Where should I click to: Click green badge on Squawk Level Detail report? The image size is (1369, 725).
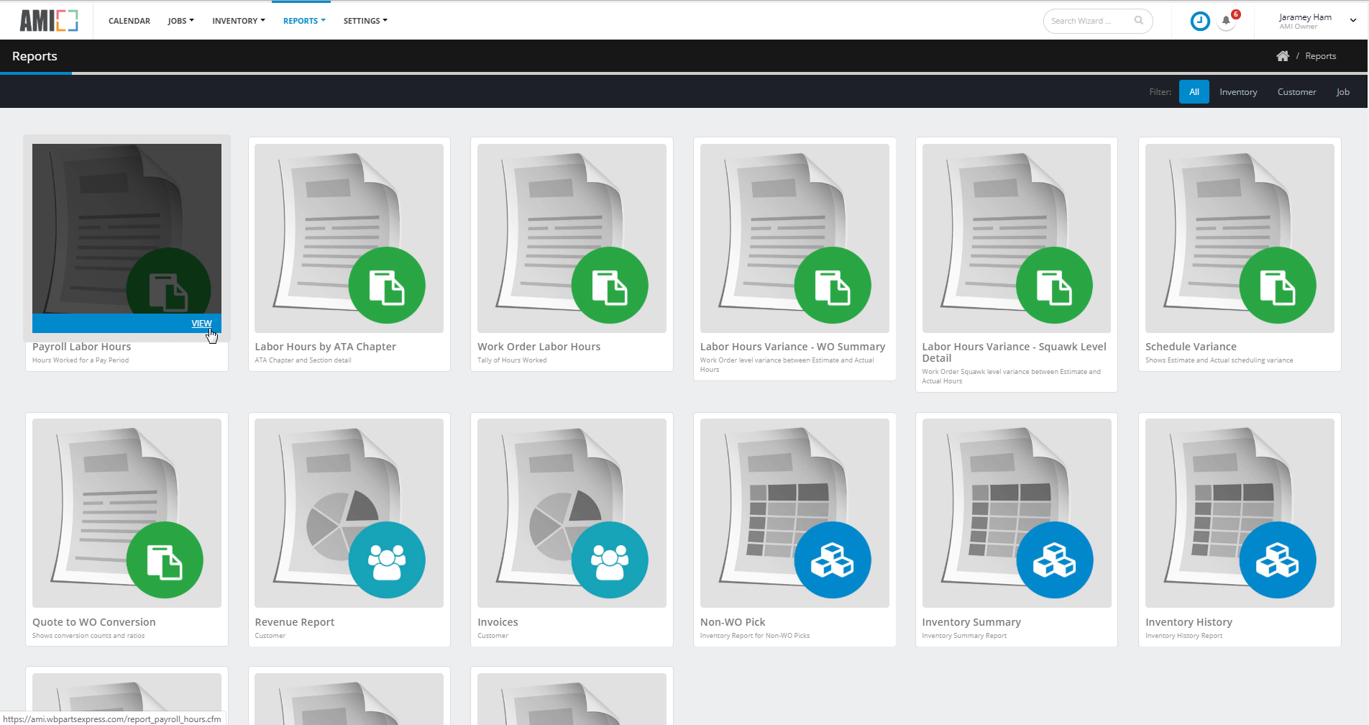pyautogui.click(x=1055, y=286)
